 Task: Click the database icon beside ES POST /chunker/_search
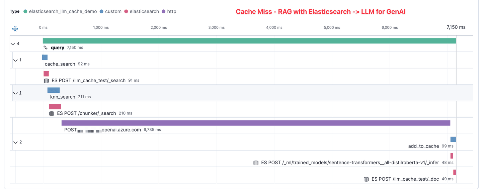[52, 113]
